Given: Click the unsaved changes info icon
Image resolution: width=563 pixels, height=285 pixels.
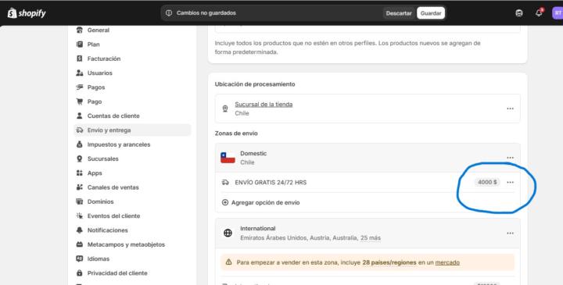Looking at the screenshot, I should (169, 13).
